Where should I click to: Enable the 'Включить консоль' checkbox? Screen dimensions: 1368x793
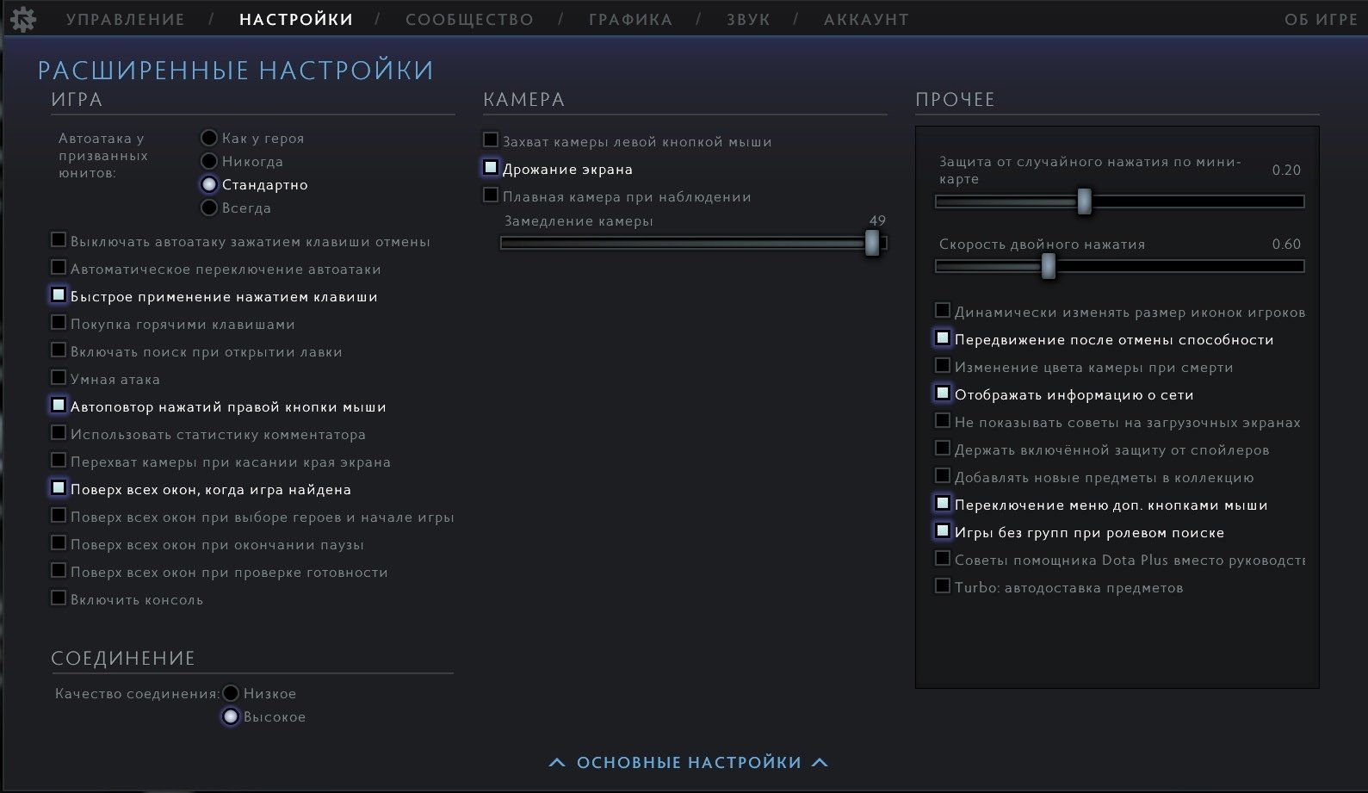[59, 598]
